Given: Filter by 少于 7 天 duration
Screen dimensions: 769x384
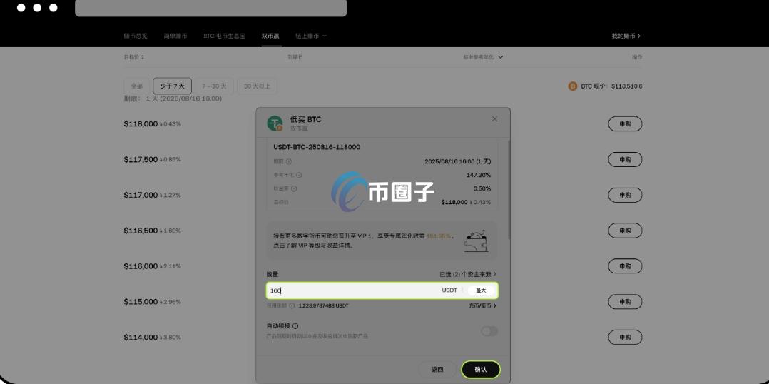Looking at the screenshot, I should 172,86.
